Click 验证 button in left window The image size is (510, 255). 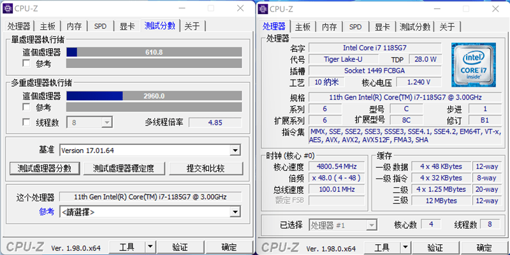tap(180, 247)
